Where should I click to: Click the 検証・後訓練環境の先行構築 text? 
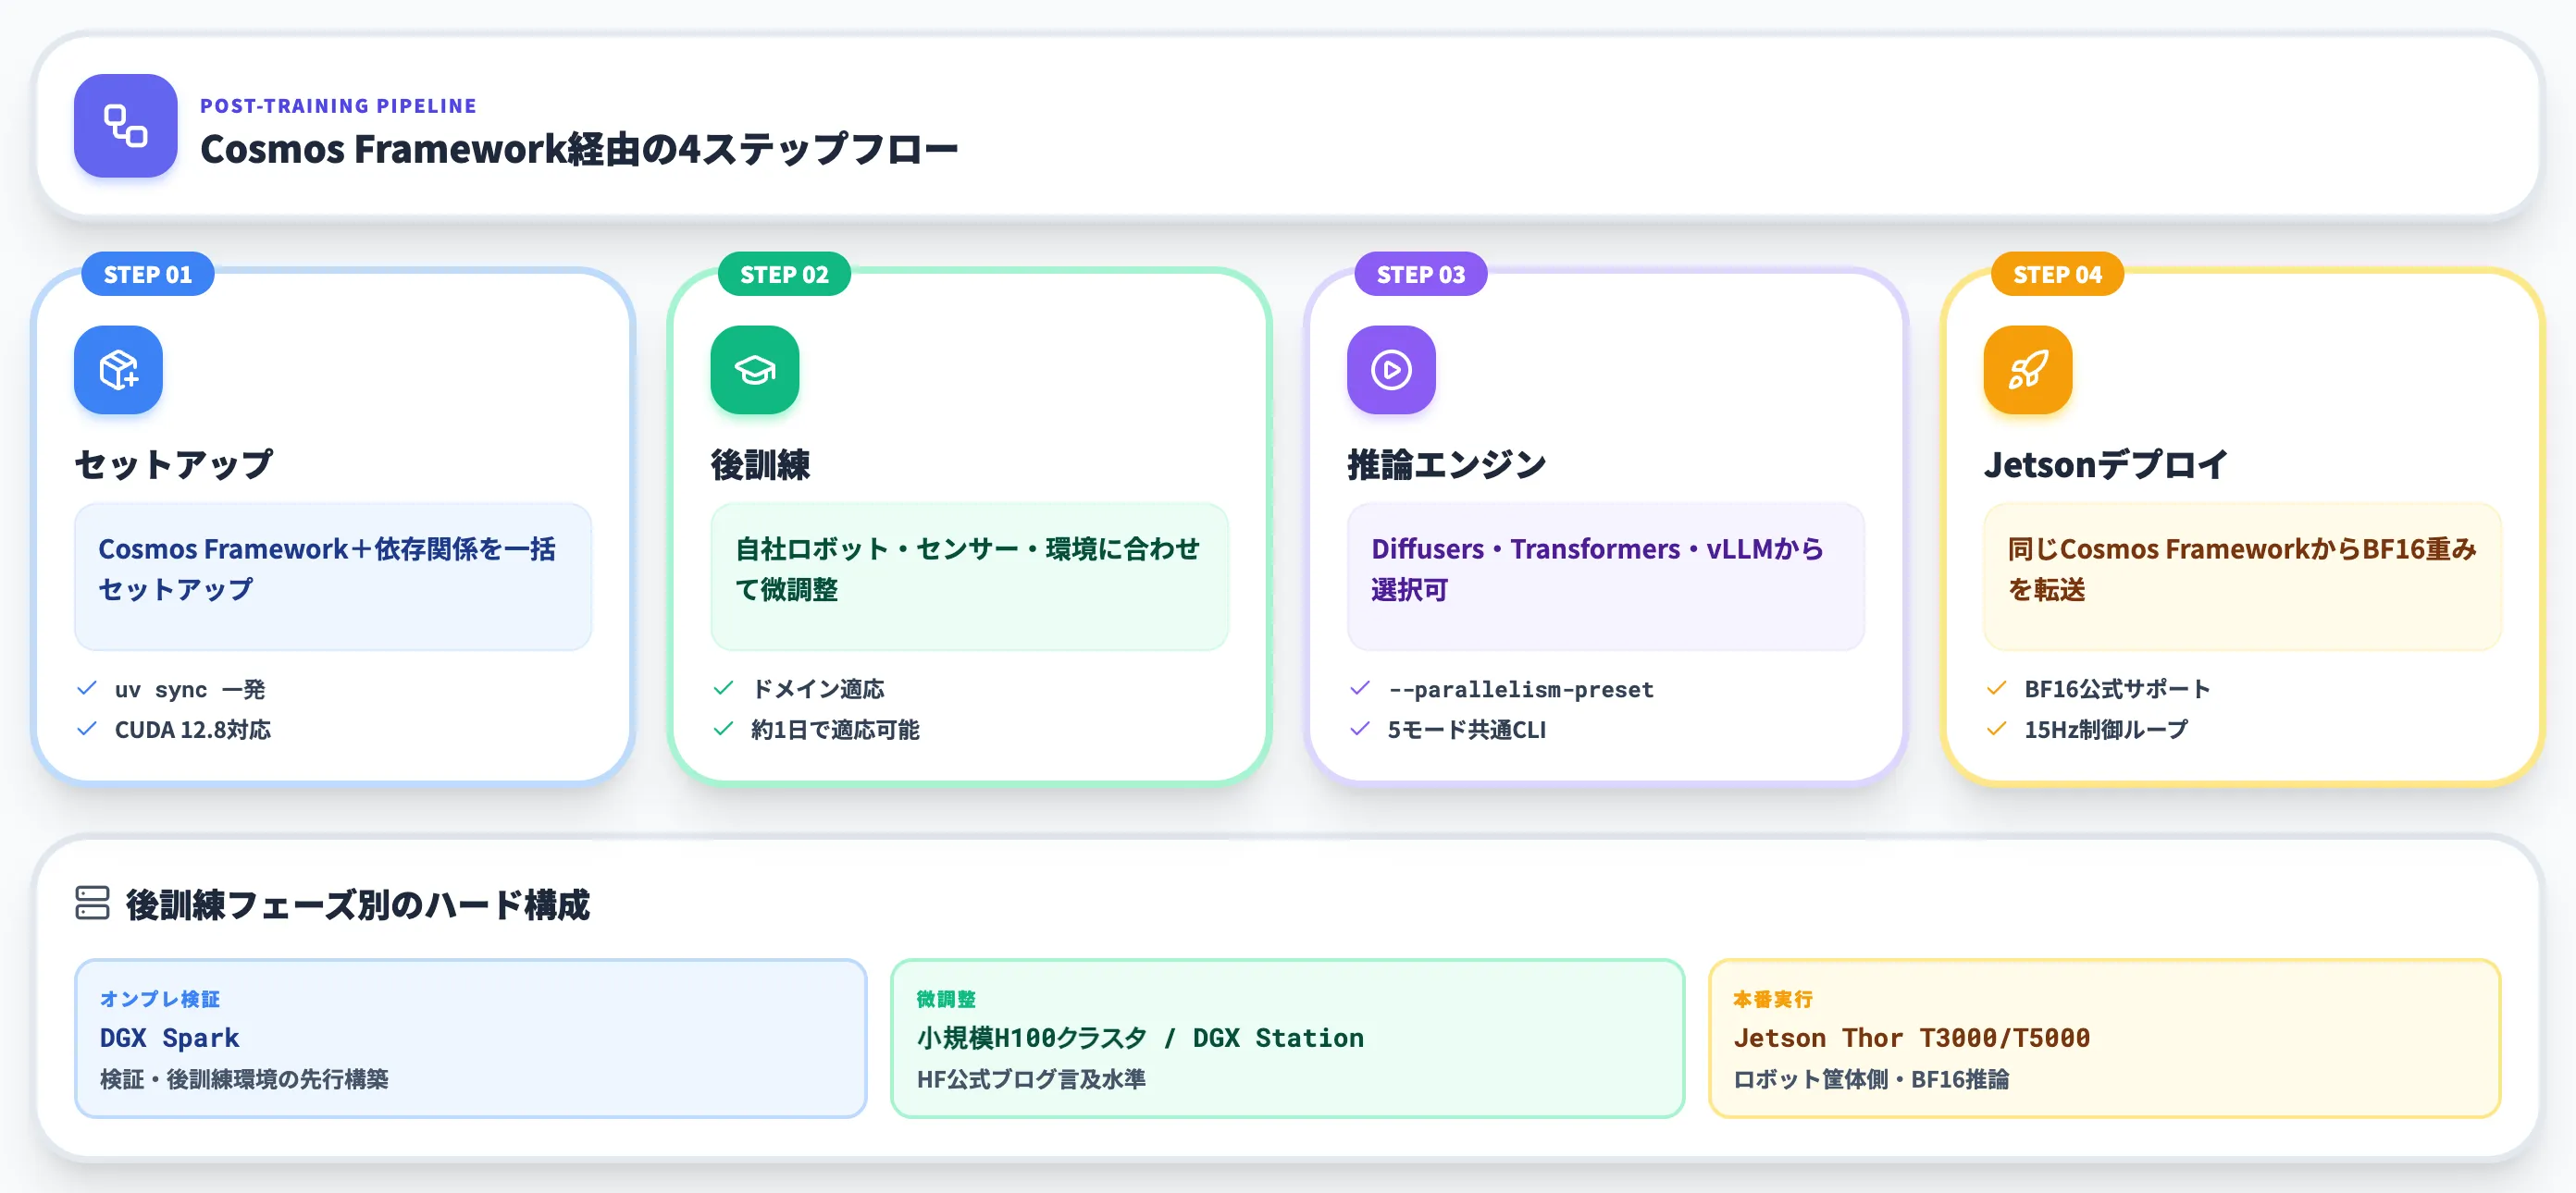pos(244,1079)
